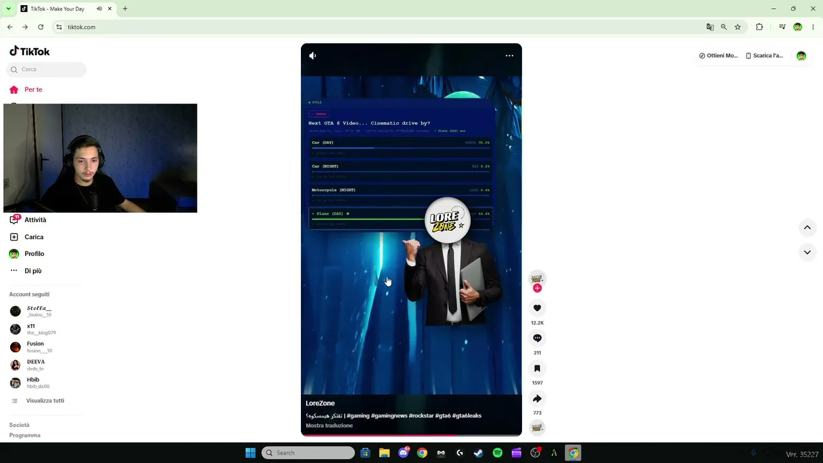823x463 pixels.
Task: Go to the previous video with up arrow
Action: coord(807,228)
